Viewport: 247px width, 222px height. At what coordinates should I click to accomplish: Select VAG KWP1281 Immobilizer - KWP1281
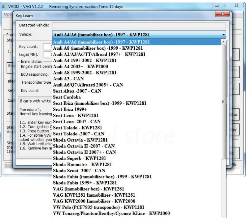point(137,195)
